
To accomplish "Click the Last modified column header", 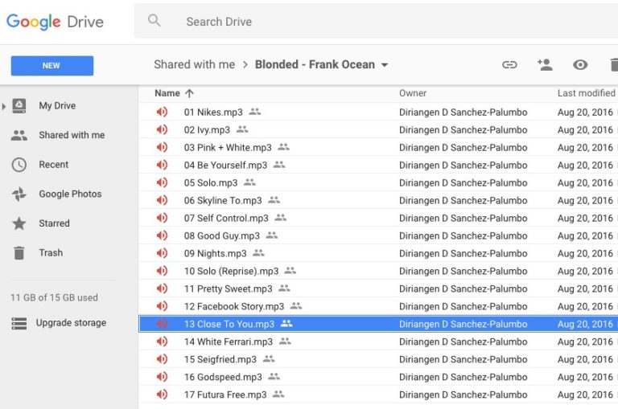I will tap(586, 93).
